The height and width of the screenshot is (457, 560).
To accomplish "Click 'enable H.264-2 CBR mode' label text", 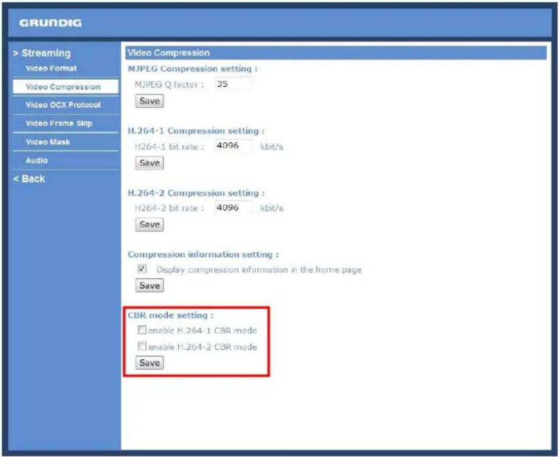I will tap(203, 347).
